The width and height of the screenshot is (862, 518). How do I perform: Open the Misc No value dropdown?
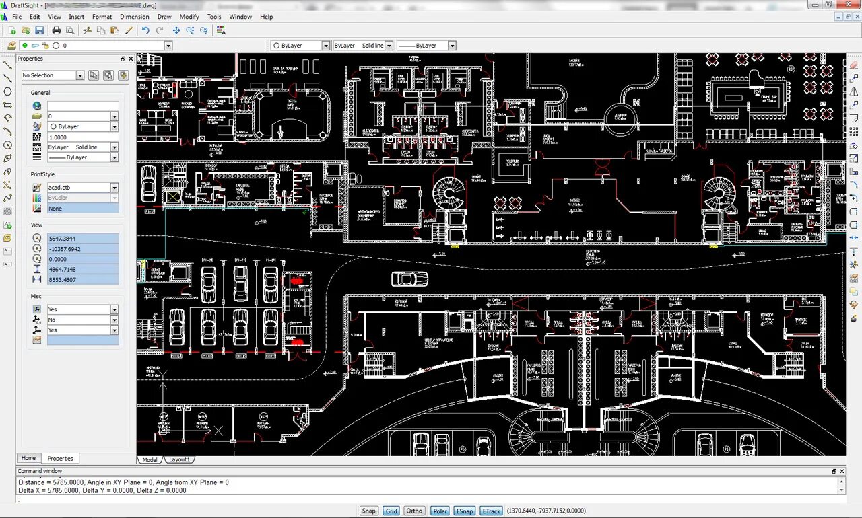[x=114, y=320]
